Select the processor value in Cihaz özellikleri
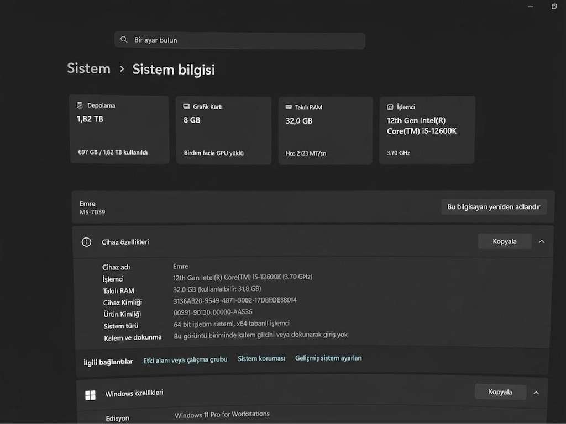 [x=243, y=277]
